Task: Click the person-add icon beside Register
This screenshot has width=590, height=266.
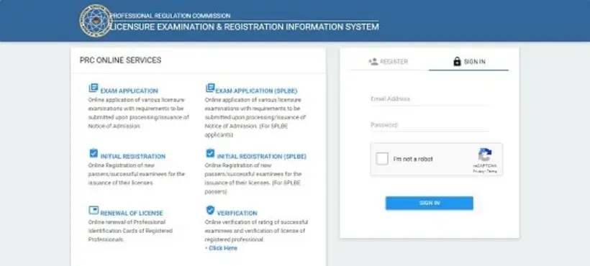Action: click(373, 62)
